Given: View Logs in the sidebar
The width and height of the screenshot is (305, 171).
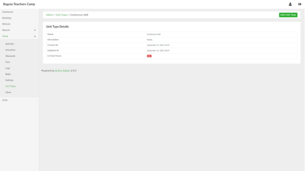Looking at the screenshot, I should click(x=8, y=68).
